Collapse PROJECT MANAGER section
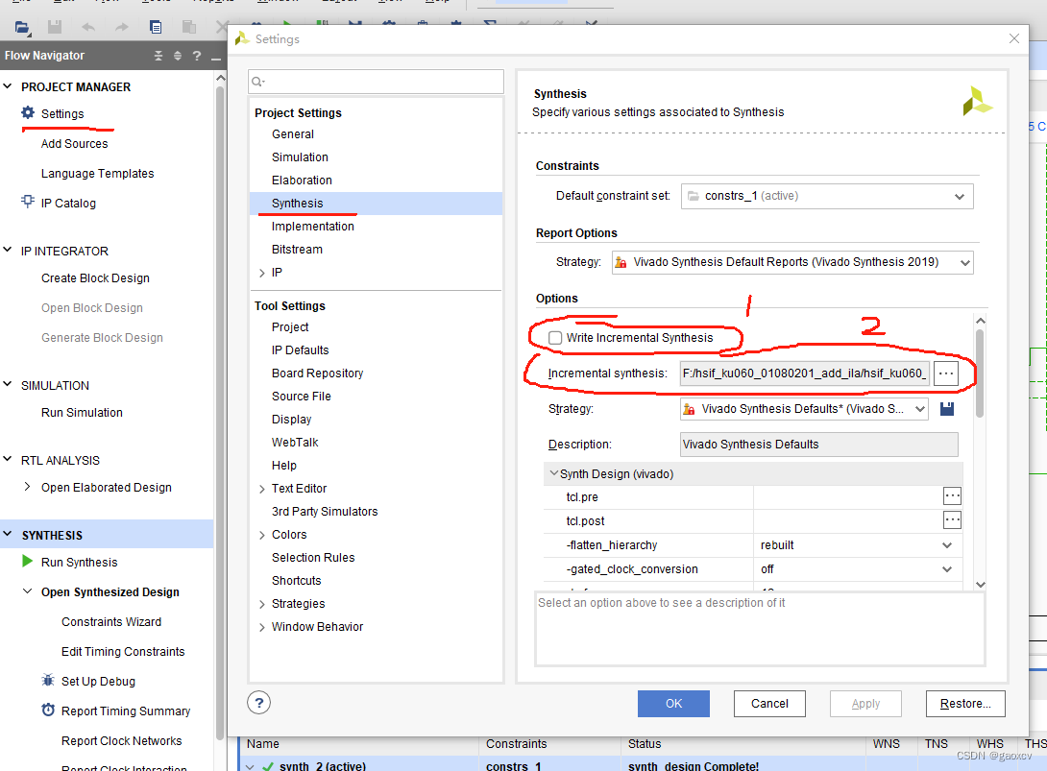Viewport: 1047px width, 771px height. point(8,86)
